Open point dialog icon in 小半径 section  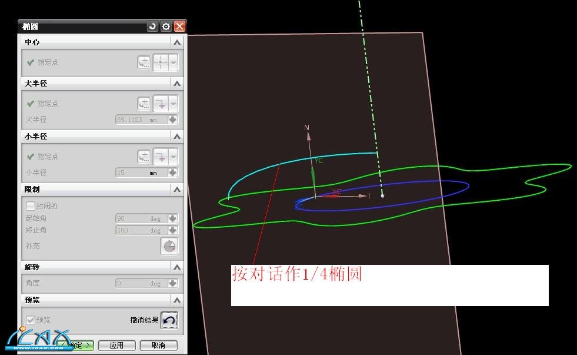[x=144, y=157]
